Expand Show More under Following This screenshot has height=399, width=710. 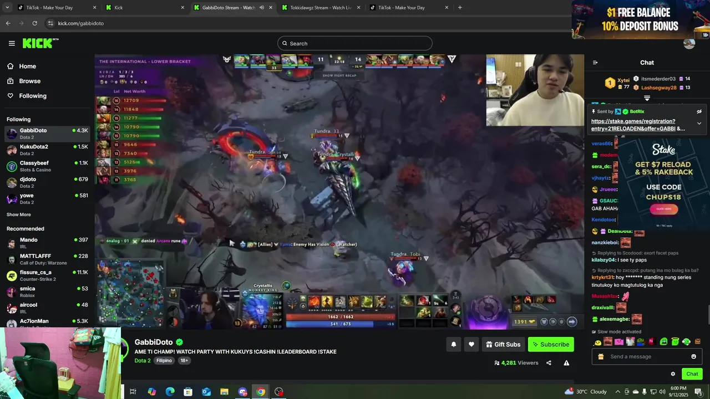18,214
